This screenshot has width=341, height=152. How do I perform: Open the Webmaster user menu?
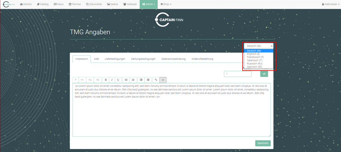tap(331, 4)
